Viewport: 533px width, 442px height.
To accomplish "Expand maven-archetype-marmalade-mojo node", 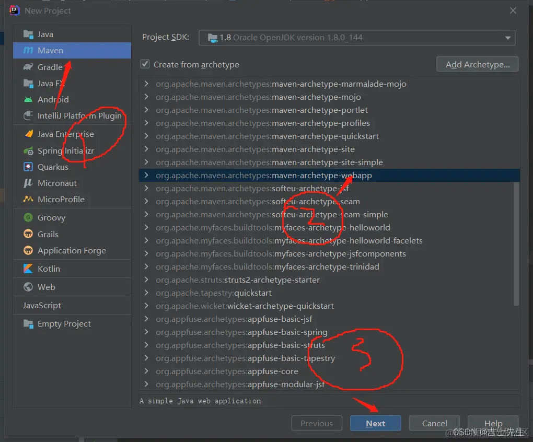I will 146,84.
